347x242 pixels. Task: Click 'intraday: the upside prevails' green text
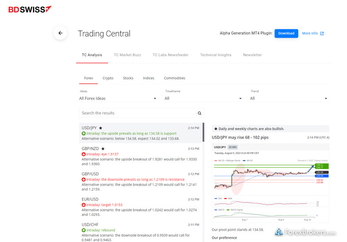[131, 133]
